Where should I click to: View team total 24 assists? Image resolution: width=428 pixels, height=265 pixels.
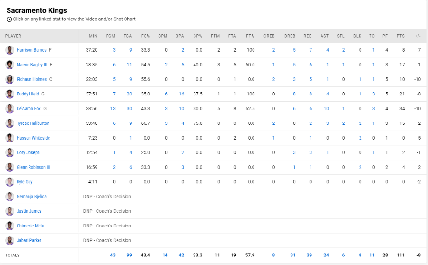pyautogui.click(x=326, y=255)
